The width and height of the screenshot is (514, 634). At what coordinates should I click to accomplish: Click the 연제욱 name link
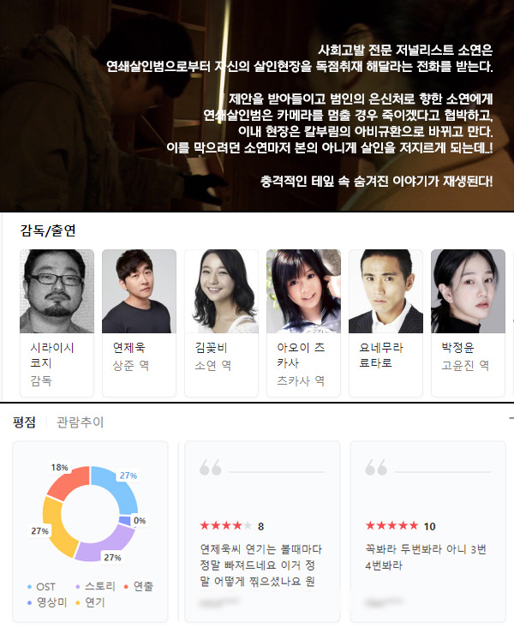pyautogui.click(x=129, y=347)
